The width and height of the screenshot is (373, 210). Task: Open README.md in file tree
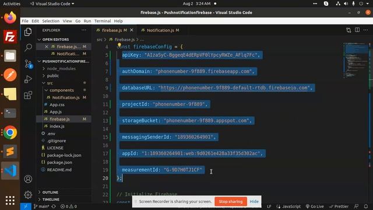(x=59, y=170)
